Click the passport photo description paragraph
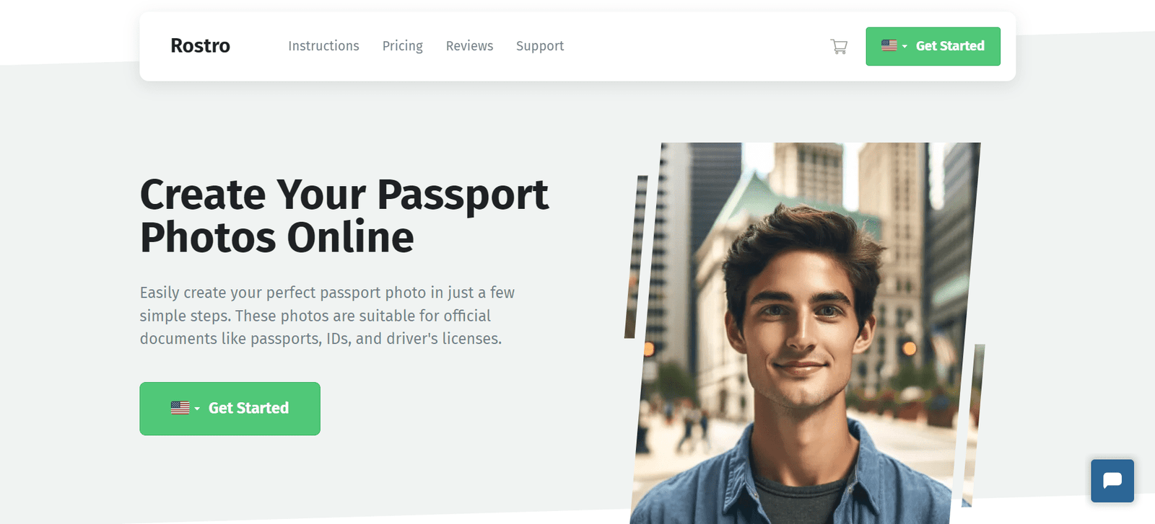This screenshot has width=1155, height=524. coord(327,316)
